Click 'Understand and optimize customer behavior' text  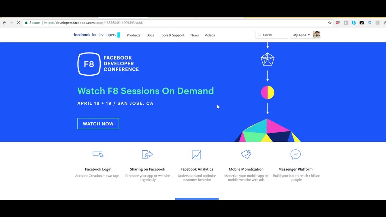197,178
